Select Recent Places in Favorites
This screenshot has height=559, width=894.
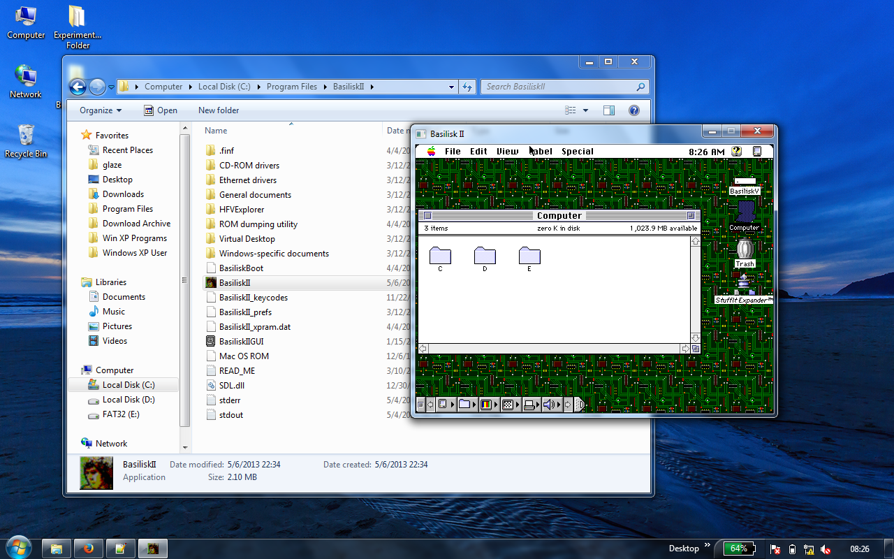(x=127, y=150)
